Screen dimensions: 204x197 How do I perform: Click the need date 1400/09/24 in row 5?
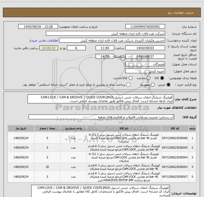click(x=21, y=177)
